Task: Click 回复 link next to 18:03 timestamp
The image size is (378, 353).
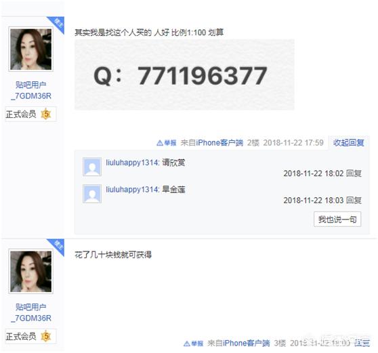Action: pos(354,201)
